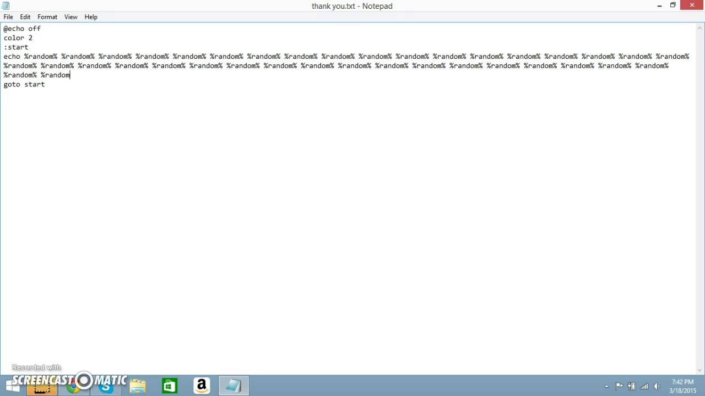This screenshot has width=705, height=396.
Task: Click the scrollbar up arrow in Notepad
Action: (700, 28)
